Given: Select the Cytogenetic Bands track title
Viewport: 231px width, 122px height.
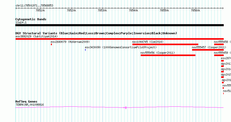Looking at the screenshot, I should [x=31, y=19].
